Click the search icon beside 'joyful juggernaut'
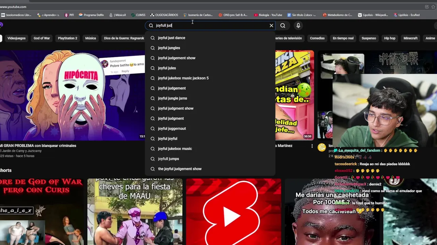Screen dimensions: 437x245 click(x=153, y=129)
